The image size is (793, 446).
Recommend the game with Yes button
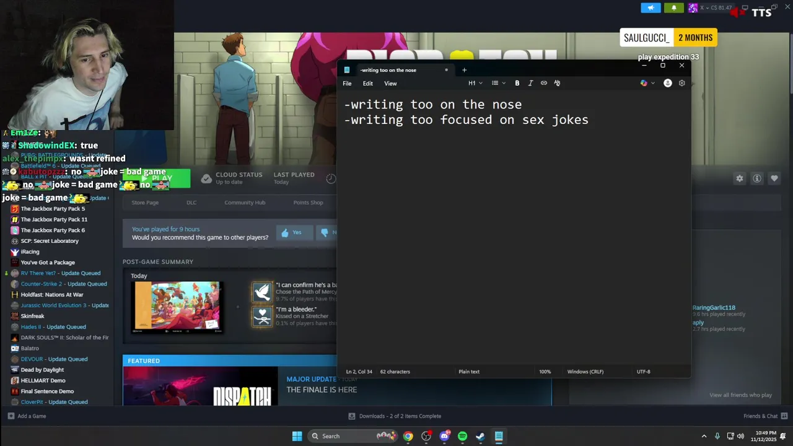(x=294, y=232)
